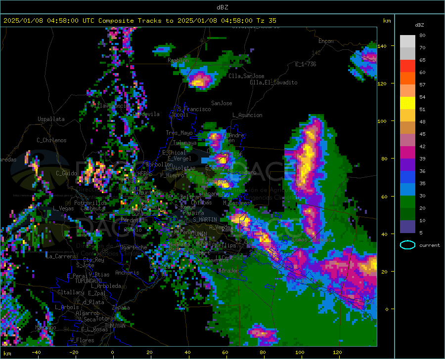Click the 'Villavicencio' map label
Viewport: 445px width, 359px height.
[110, 106]
